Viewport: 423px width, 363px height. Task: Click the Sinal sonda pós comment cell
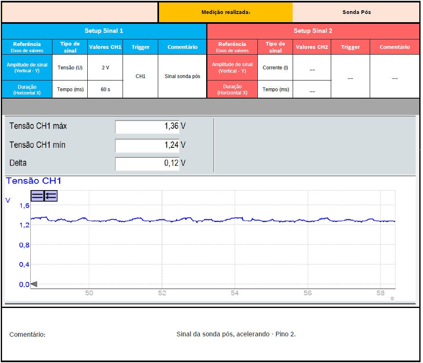[x=182, y=76]
